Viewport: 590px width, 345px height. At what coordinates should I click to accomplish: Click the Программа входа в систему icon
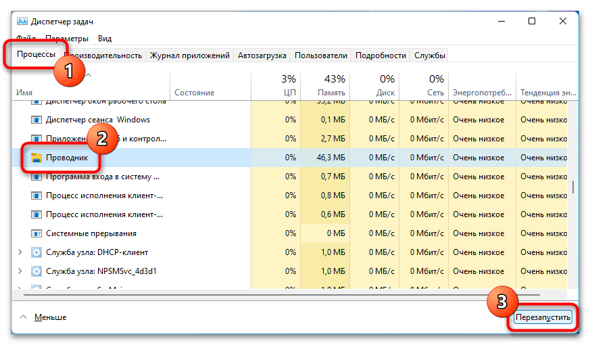click(36, 177)
